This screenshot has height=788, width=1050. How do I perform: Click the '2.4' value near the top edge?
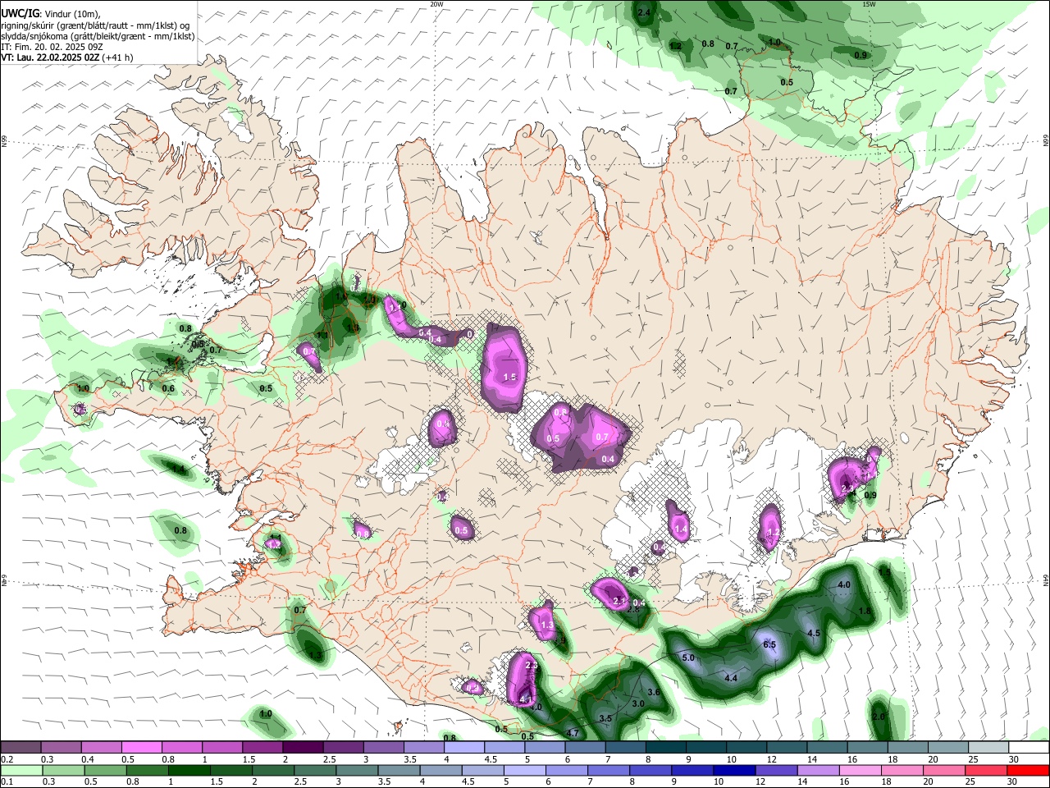click(x=644, y=12)
